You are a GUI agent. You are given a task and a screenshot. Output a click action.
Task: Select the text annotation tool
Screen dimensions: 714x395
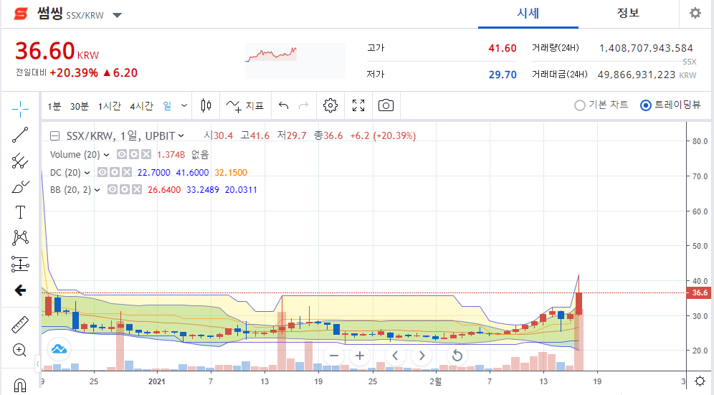click(20, 212)
